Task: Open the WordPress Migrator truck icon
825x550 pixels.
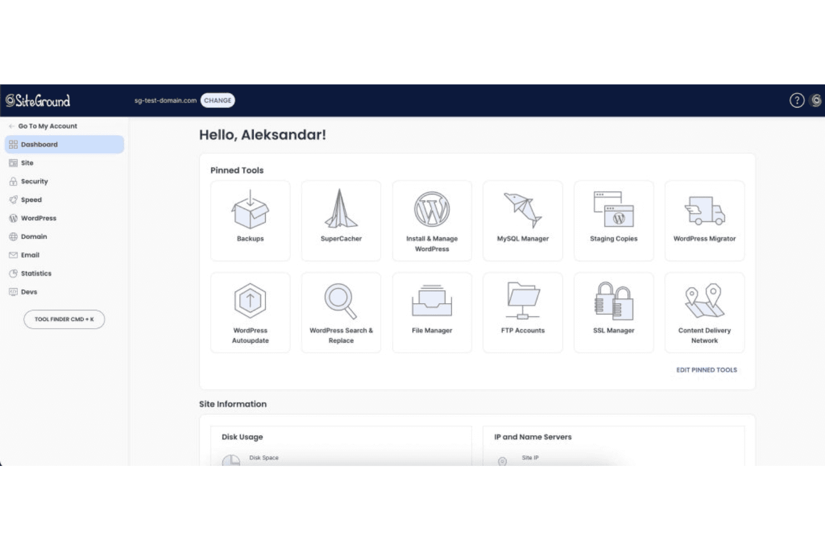Action: tap(705, 210)
